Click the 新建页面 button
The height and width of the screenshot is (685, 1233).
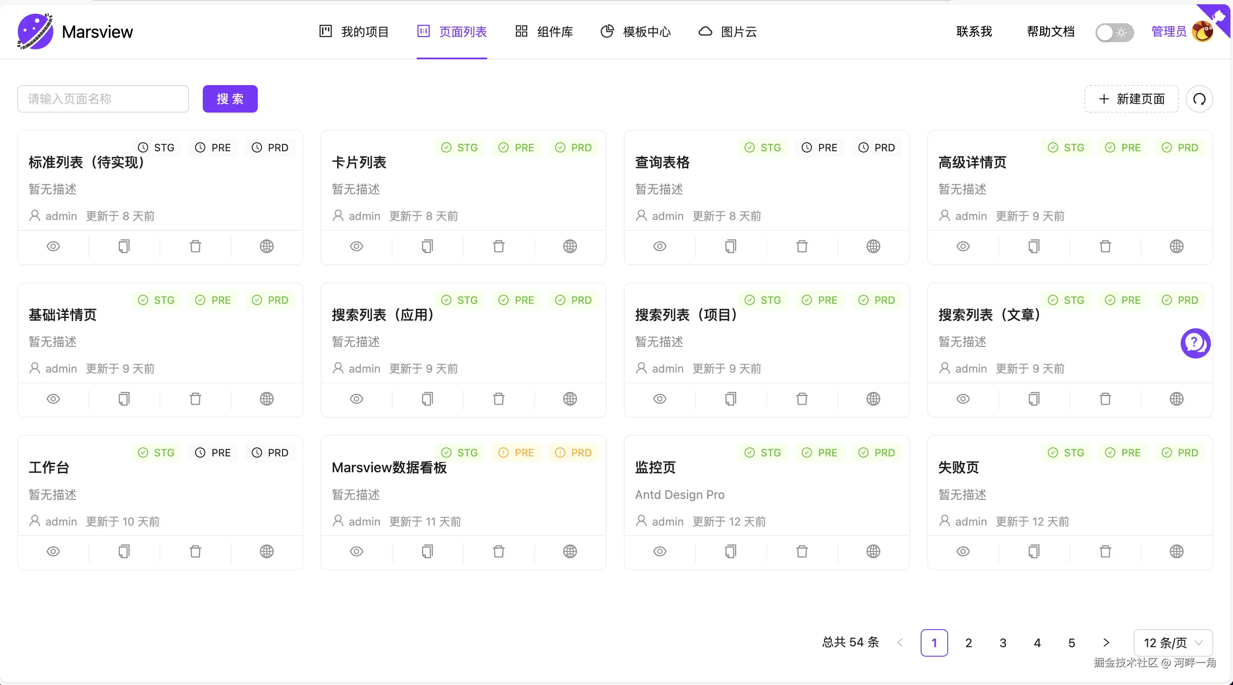[1131, 99]
